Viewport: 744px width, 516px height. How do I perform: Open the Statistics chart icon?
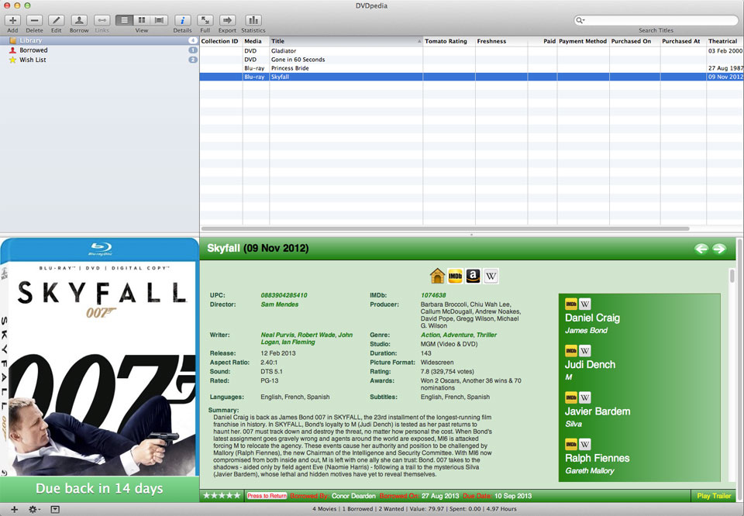click(253, 20)
